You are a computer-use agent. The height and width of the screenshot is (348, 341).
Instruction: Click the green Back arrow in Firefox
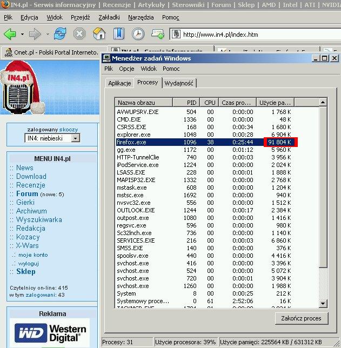pos(10,34)
